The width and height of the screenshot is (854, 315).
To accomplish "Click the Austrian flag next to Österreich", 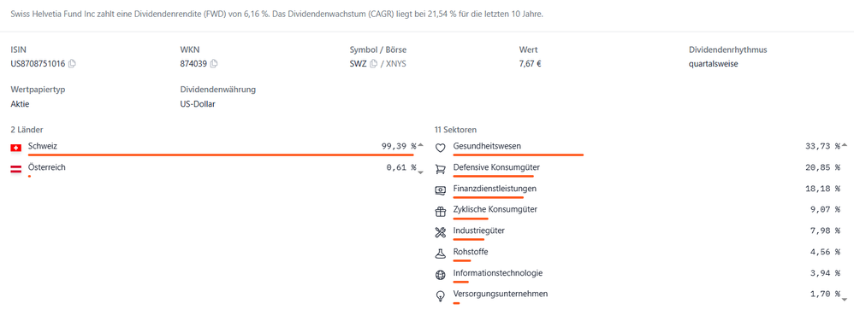I will click(x=15, y=169).
